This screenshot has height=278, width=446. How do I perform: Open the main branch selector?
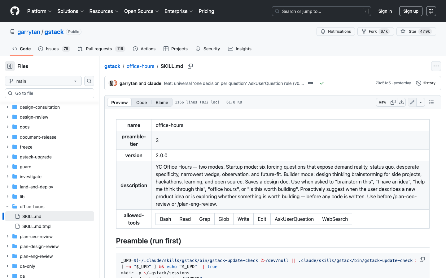43,81
